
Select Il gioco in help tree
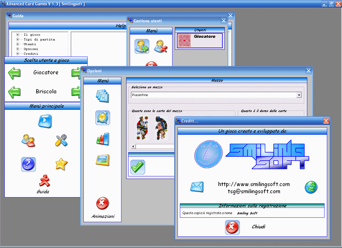click(32, 35)
